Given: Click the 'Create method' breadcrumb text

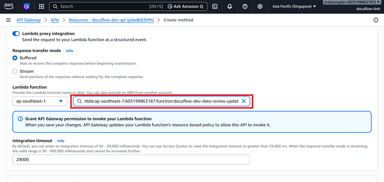Looking at the screenshot, I should (178, 20).
